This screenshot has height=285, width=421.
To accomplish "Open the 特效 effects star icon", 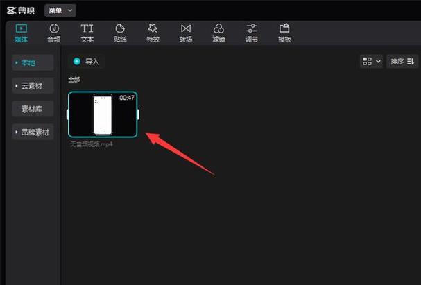I will click(x=153, y=28).
